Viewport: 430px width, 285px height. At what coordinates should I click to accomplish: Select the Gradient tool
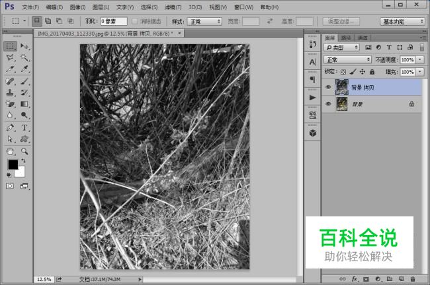pyautogui.click(x=24, y=104)
